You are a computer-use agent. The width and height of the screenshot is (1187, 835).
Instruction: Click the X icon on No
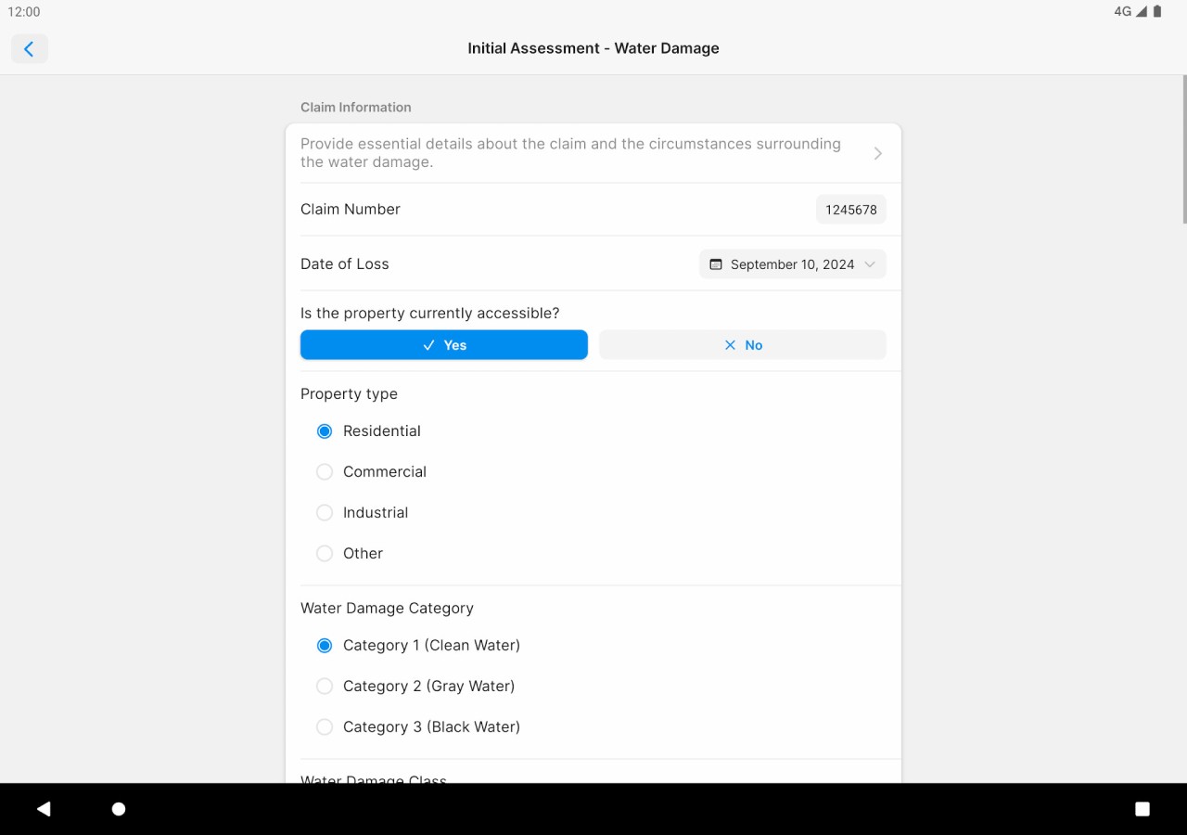(730, 345)
